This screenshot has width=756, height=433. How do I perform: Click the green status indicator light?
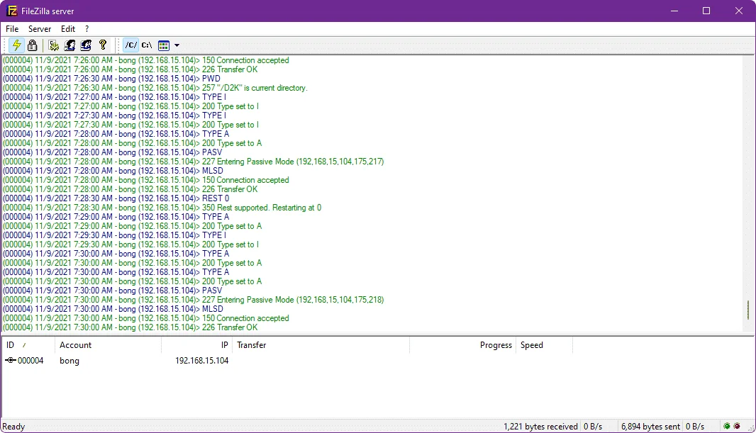point(727,426)
